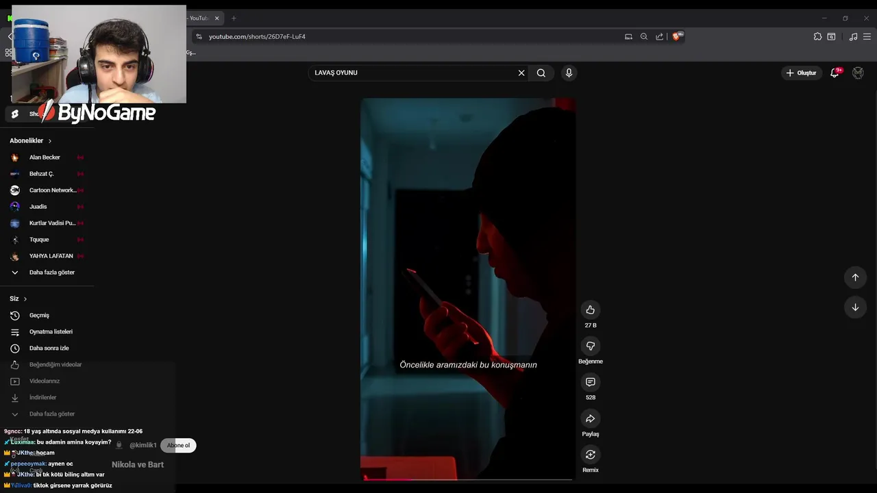Open Oynatma listeleri
Viewport: 877px width, 493px height.
pos(51,332)
